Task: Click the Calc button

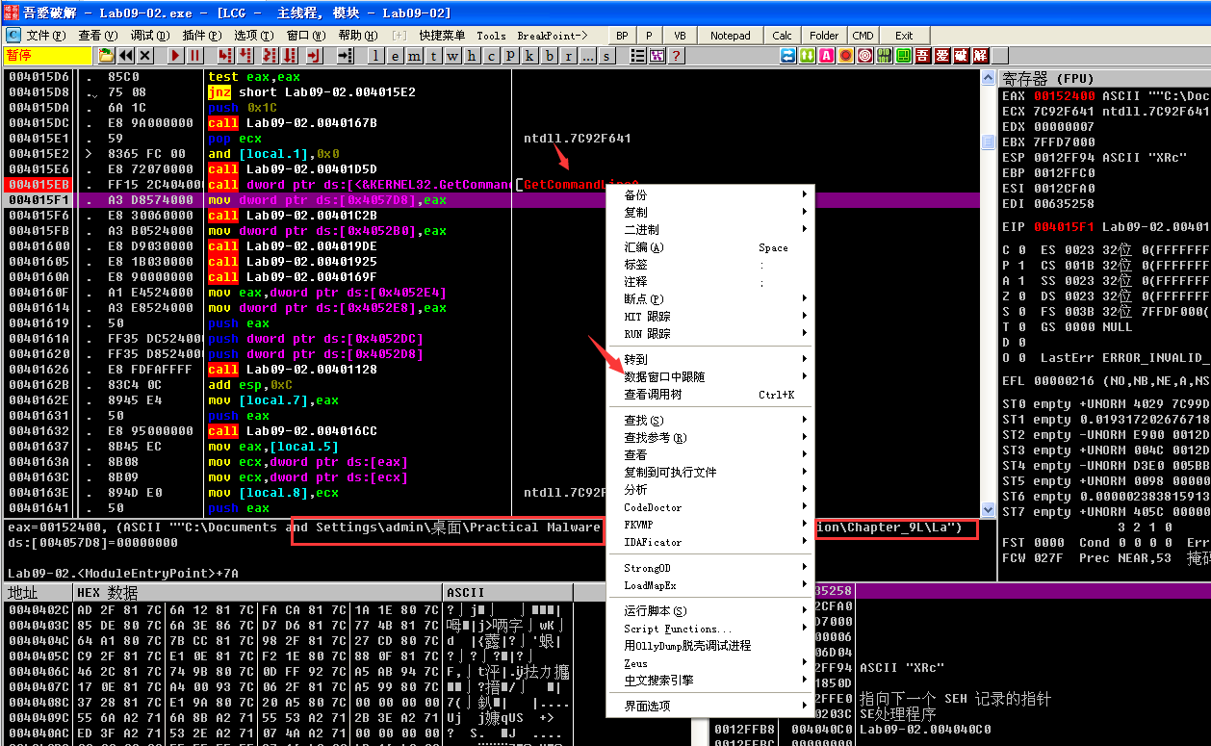Action: (x=783, y=36)
